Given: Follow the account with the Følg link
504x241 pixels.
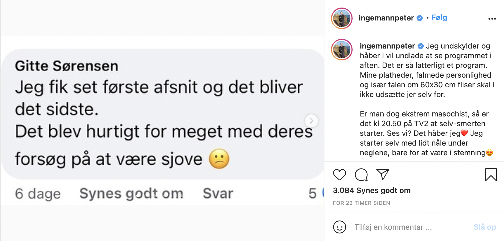Looking at the screenshot, I should 439,18.
